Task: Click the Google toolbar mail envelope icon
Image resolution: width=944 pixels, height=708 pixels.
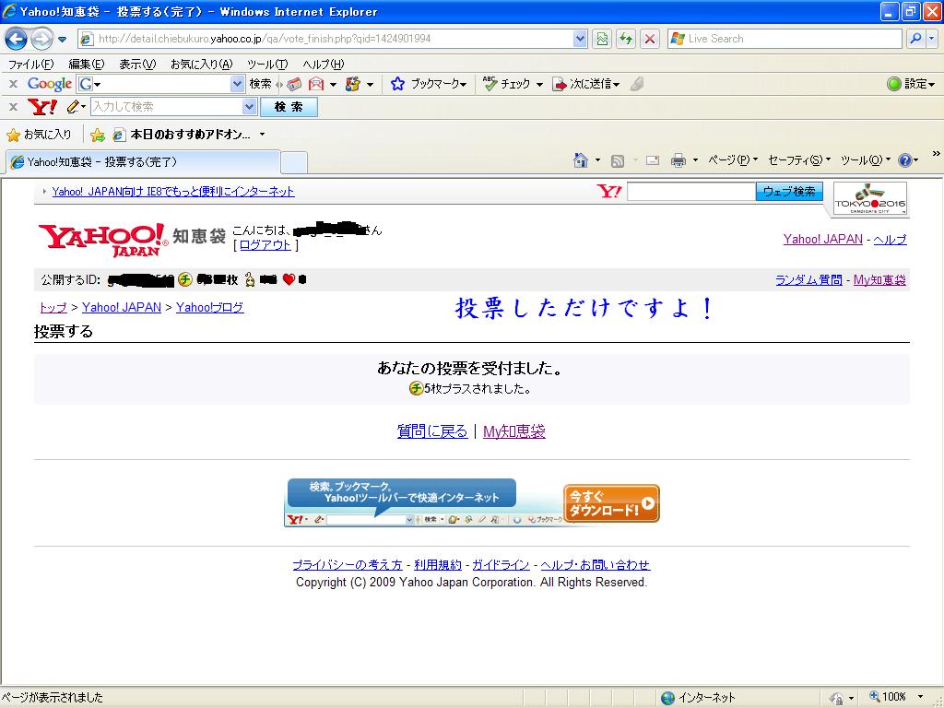Action: [x=316, y=84]
